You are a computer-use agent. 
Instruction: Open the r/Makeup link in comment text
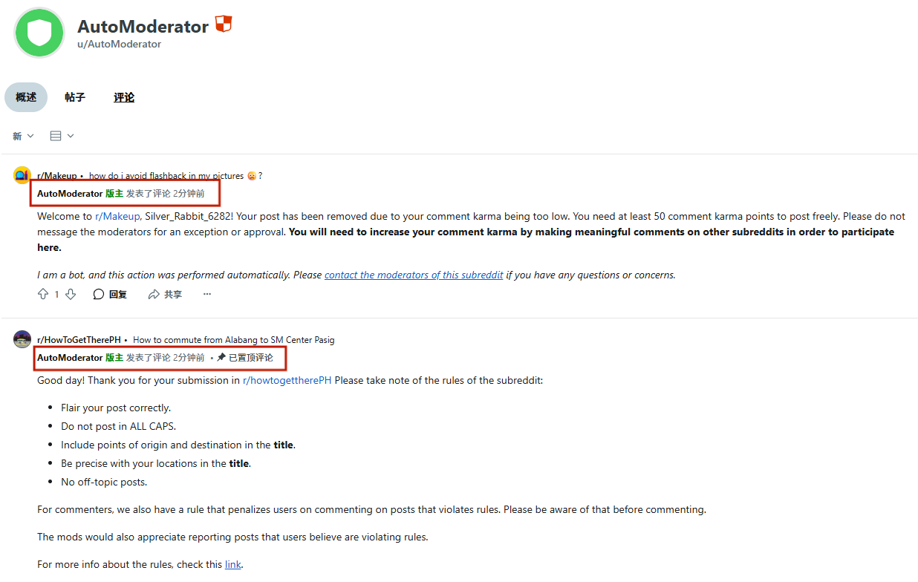[117, 217]
